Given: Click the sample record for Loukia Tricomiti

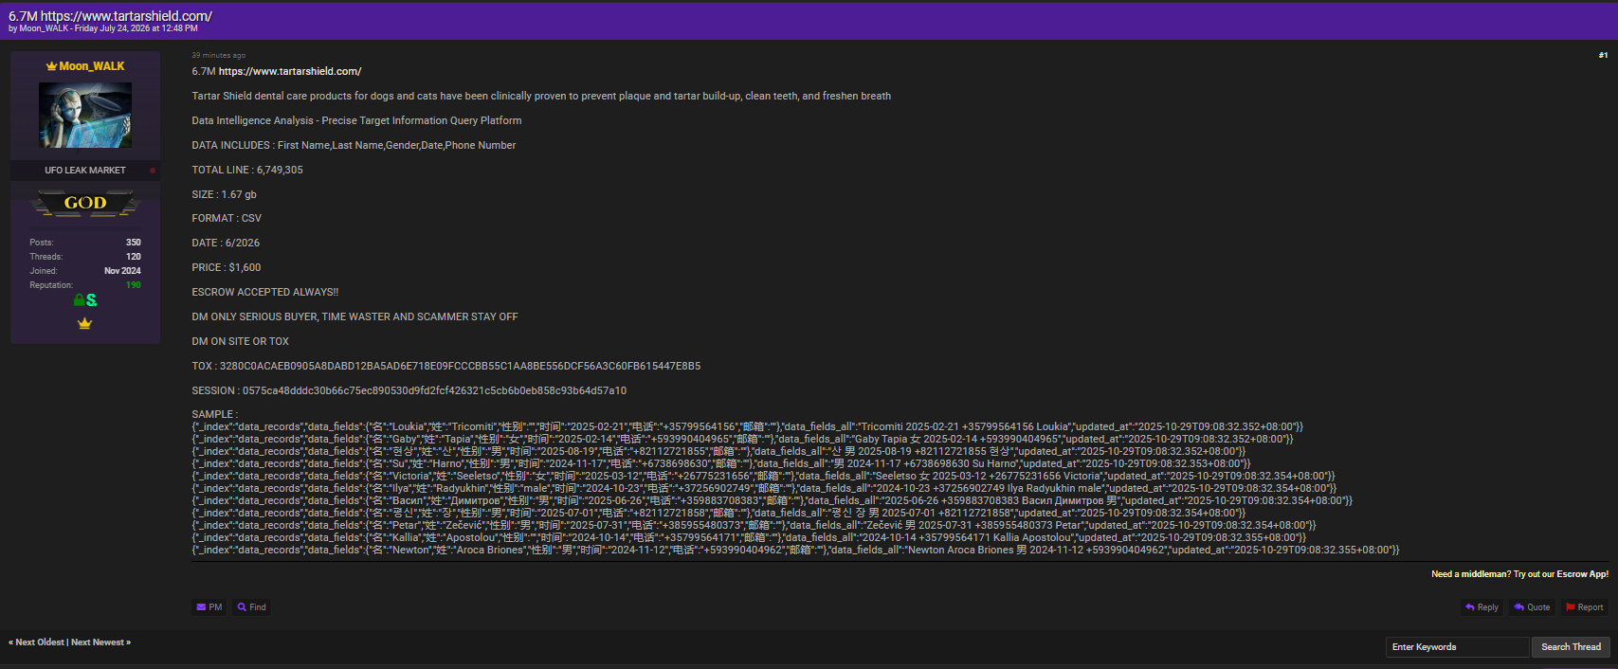Looking at the screenshot, I should 748,426.
